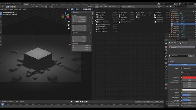
Task: Select the Select Box tool icon
Action: pos(3,7)
